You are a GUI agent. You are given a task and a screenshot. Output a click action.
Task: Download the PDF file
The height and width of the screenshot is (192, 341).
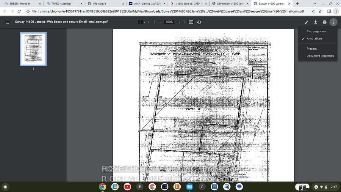[x=316, y=22]
